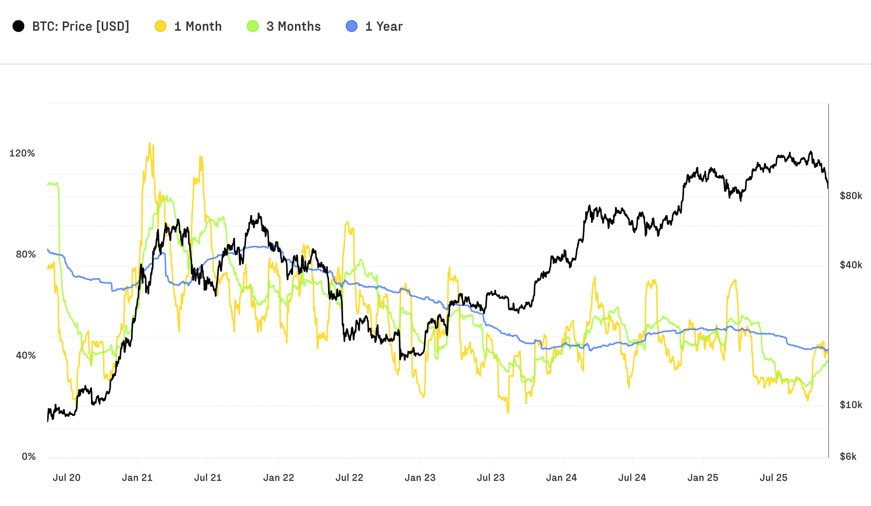
Task: Click the $80k right axis label
Action: coord(851,196)
